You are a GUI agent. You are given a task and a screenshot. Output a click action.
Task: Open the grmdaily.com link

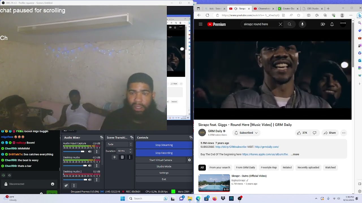pos(267,147)
